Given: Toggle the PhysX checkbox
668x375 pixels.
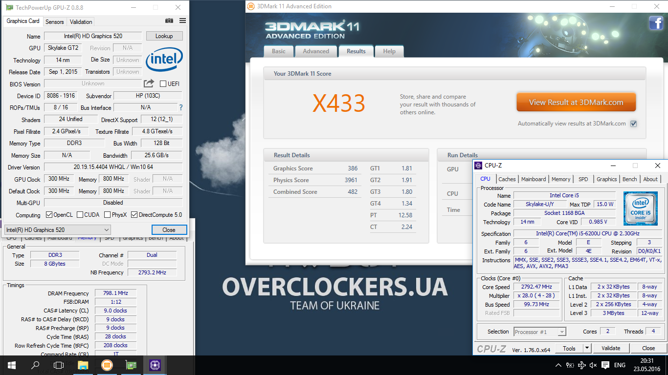Looking at the screenshot, I should tap(107, 215).
